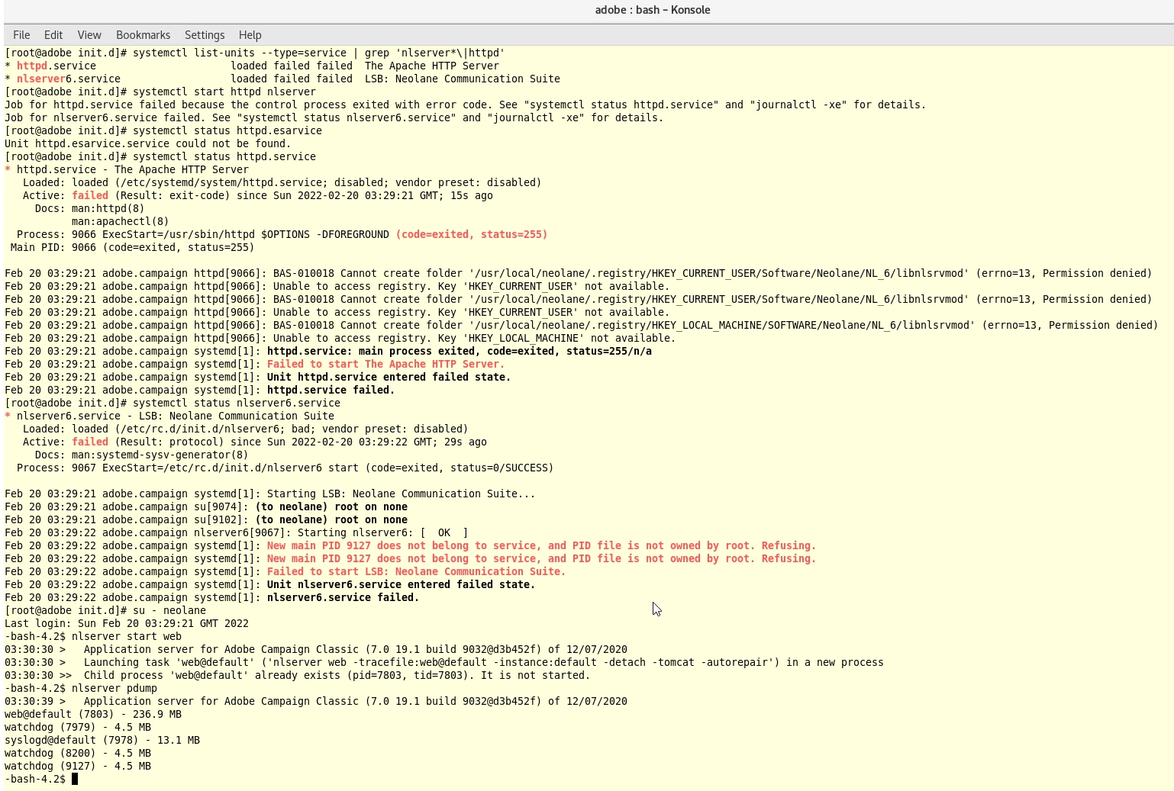Click the 'man:apachectl(8)' docs entry
Image resolution: width=1174 pixels, height=791 pixels.
click(x=121, y=222)
